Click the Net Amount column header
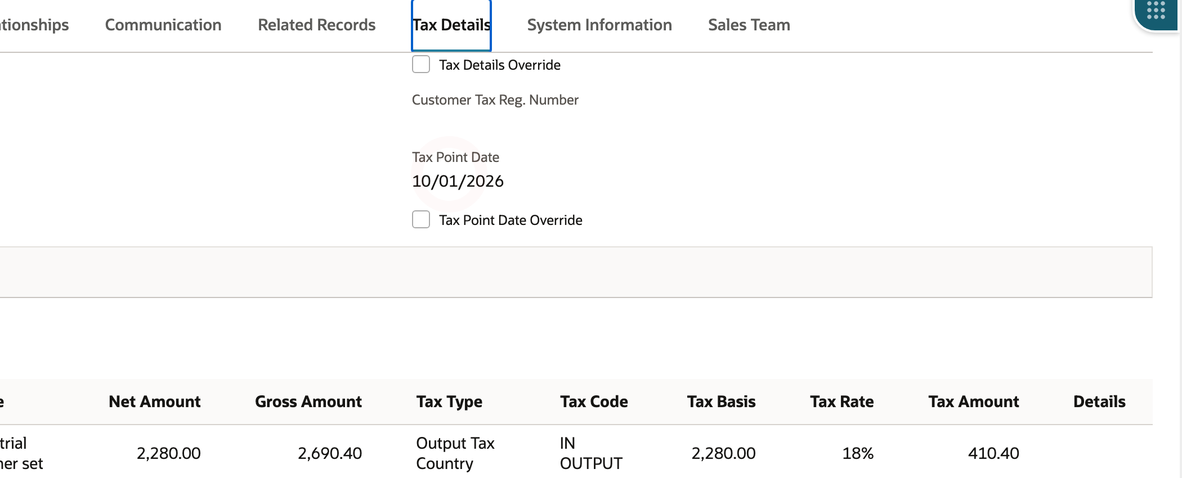 [x=154, y=402]
